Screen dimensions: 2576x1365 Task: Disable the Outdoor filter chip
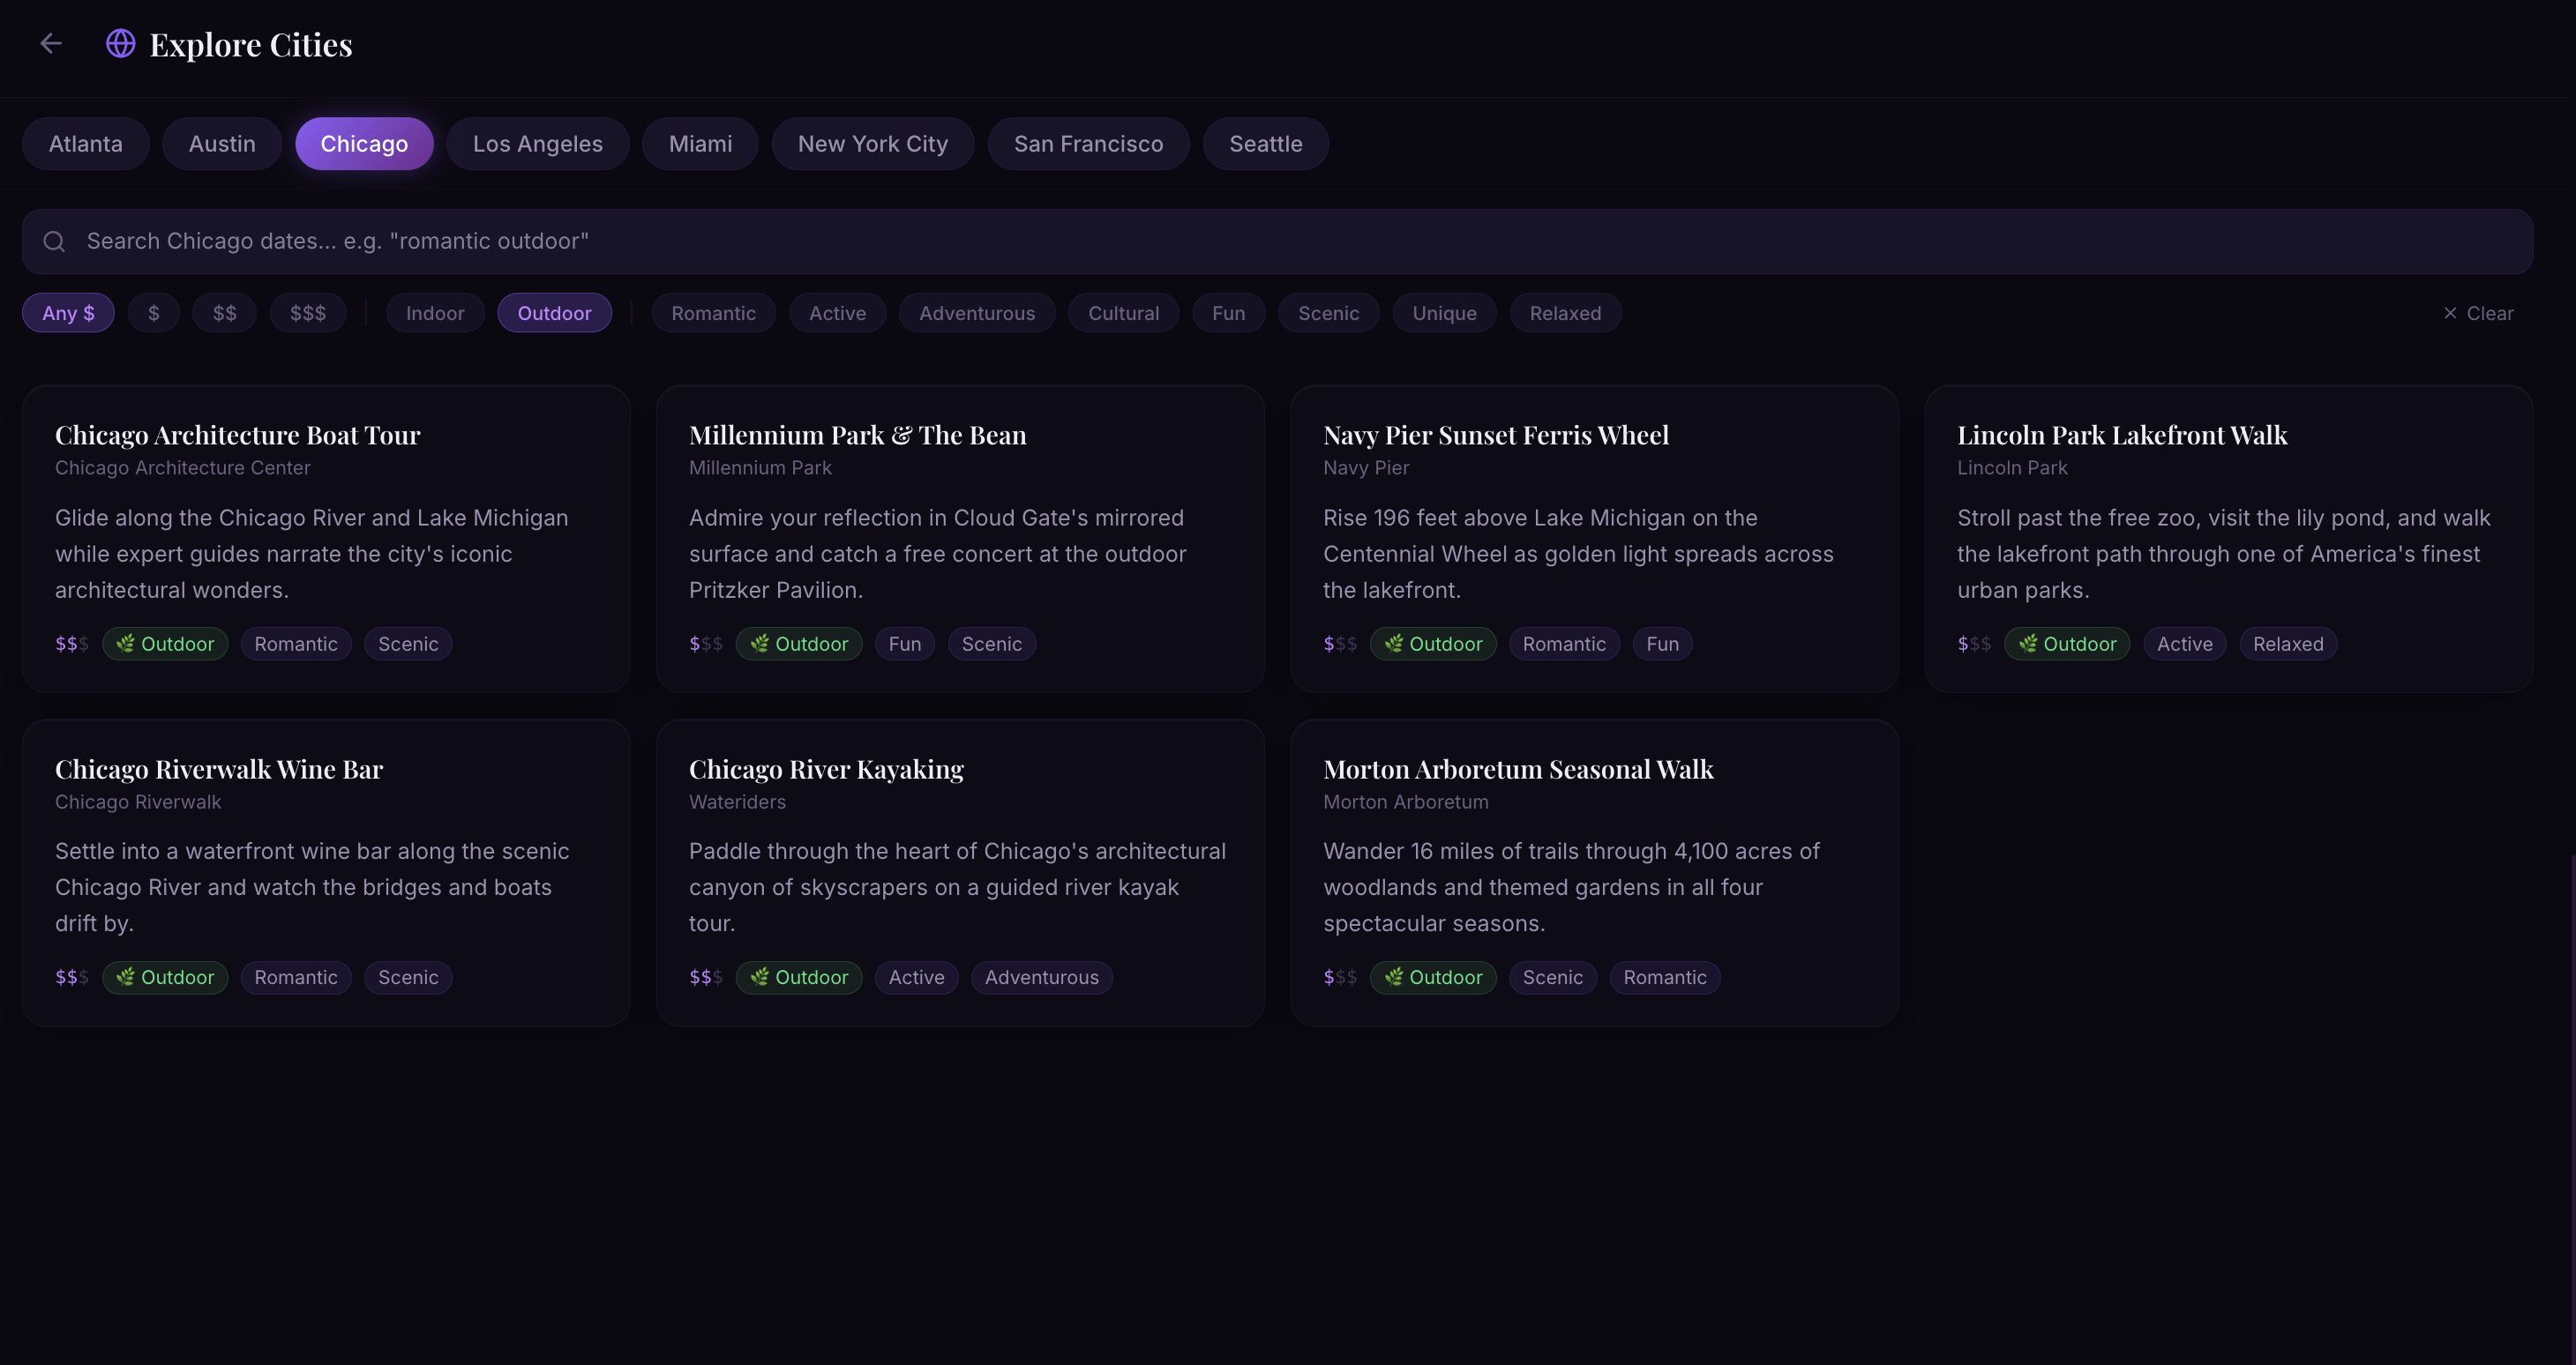[554, 314]
